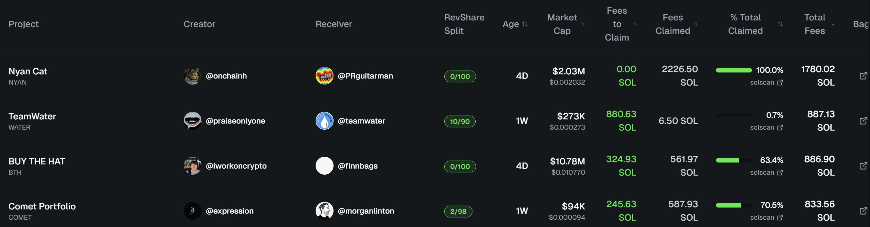Click @PRguitarman Nyan Cat avatar
The width and height of the screenshot is (870, 227).
coord(324,76)
